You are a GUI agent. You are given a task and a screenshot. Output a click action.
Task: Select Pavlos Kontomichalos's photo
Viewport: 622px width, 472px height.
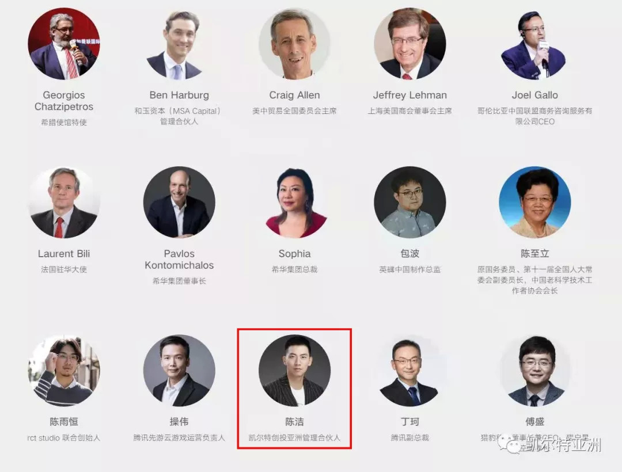click(179, 202)
